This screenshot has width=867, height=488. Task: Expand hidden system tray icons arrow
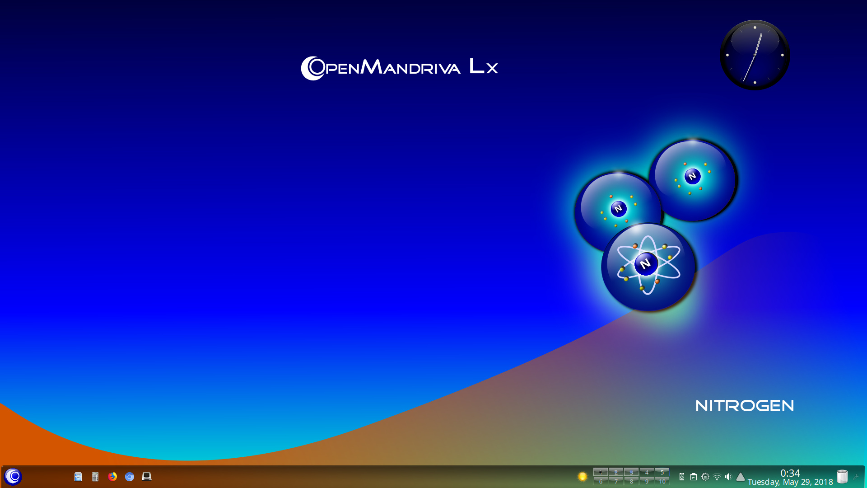coord(741,477)
